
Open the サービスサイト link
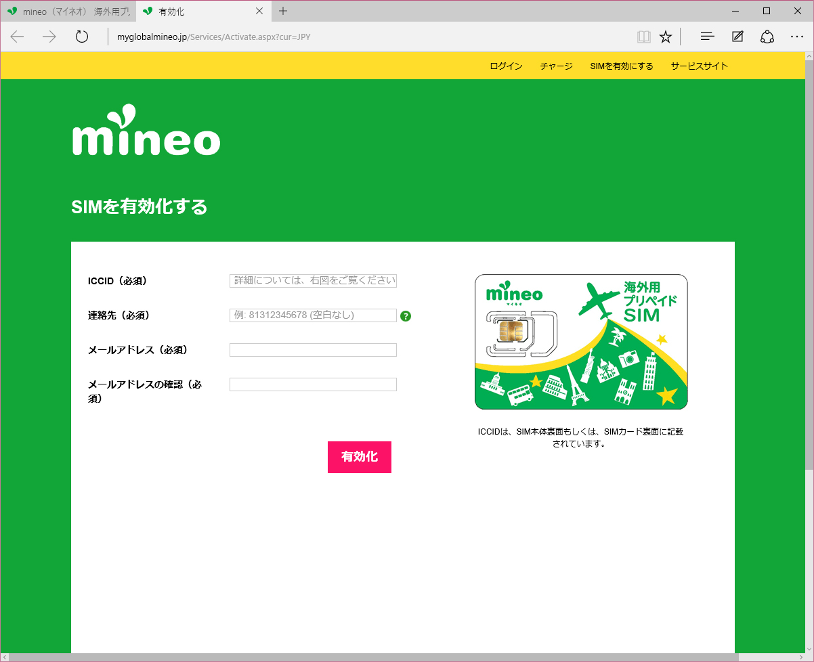[698, 66]
